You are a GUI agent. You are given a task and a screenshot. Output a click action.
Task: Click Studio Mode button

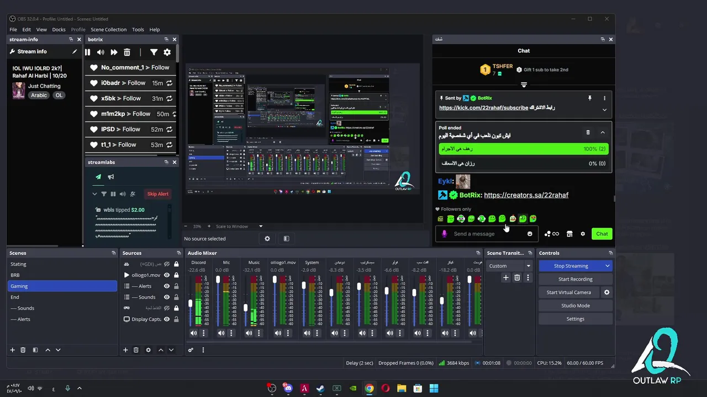(x=575, y=305)
